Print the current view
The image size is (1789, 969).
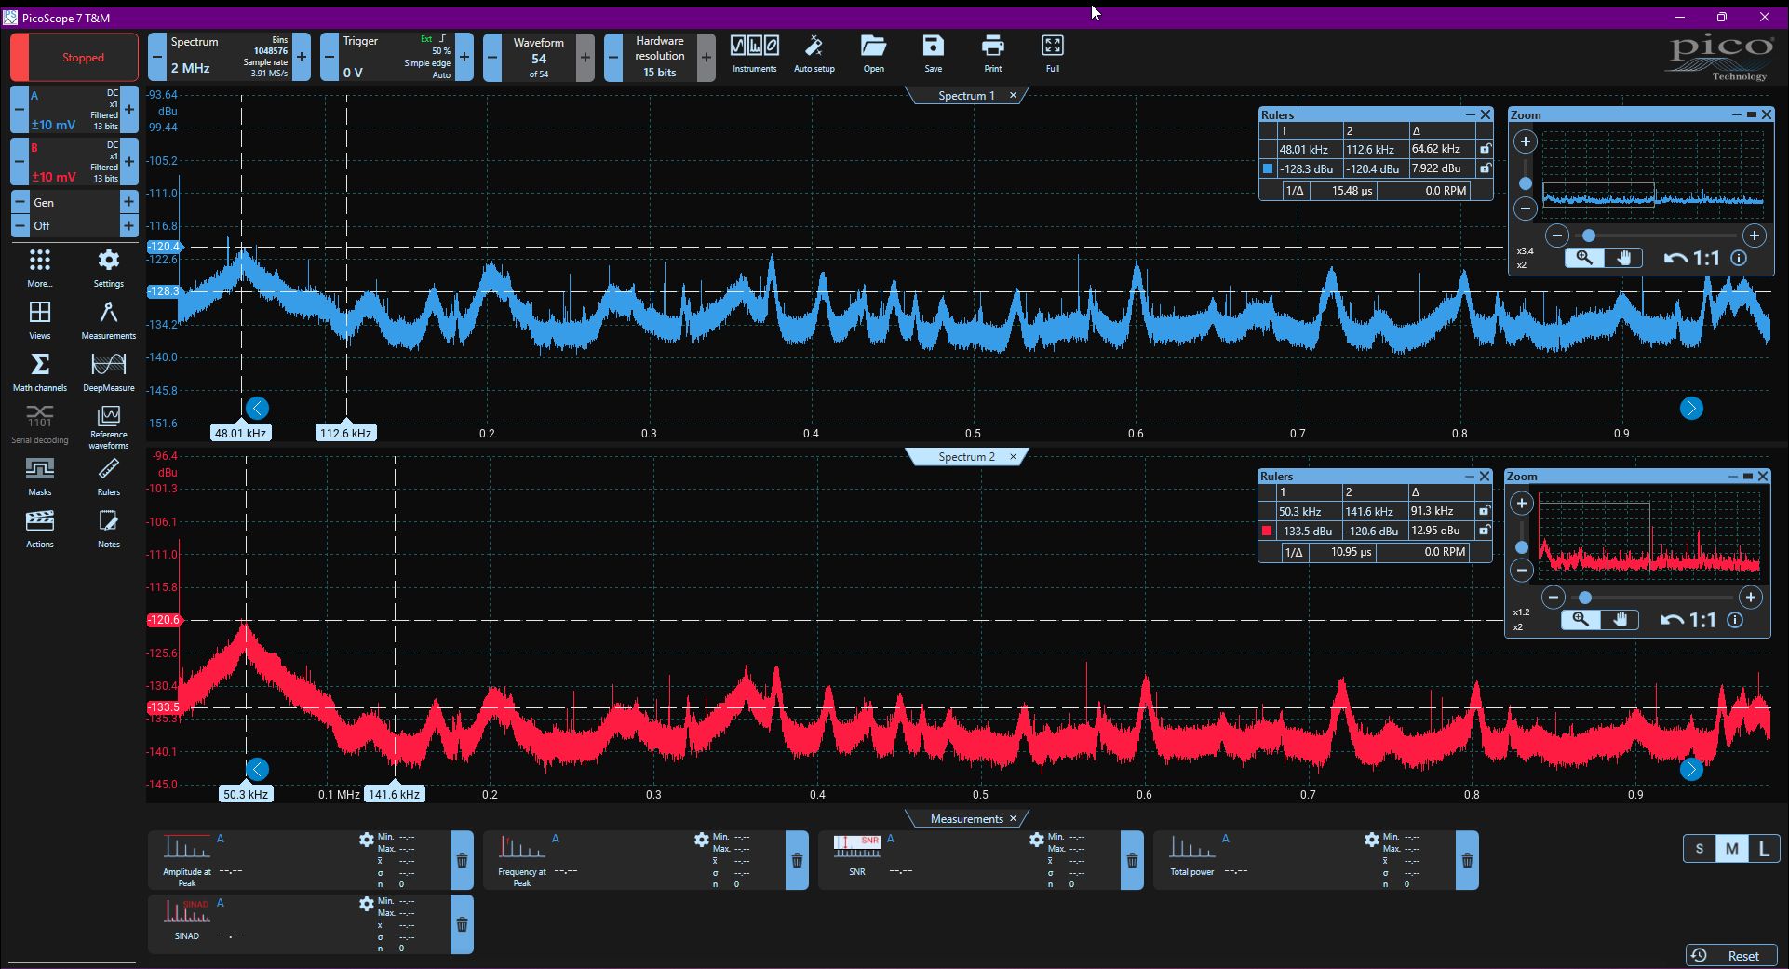pos(993,54)
